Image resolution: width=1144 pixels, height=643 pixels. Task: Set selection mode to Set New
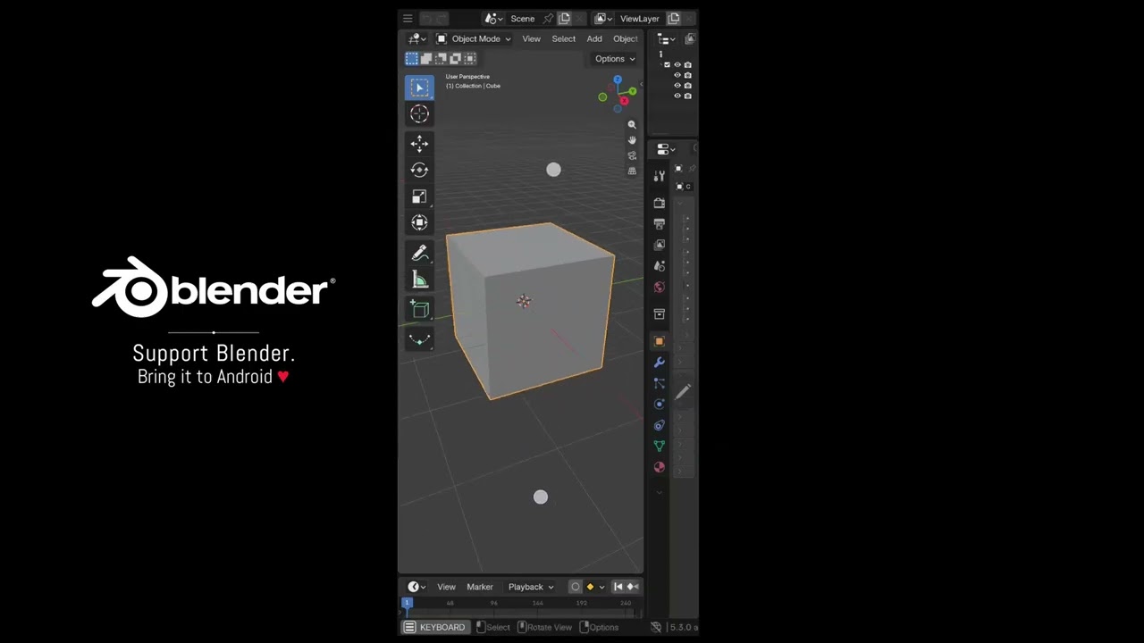click(412, 59)
